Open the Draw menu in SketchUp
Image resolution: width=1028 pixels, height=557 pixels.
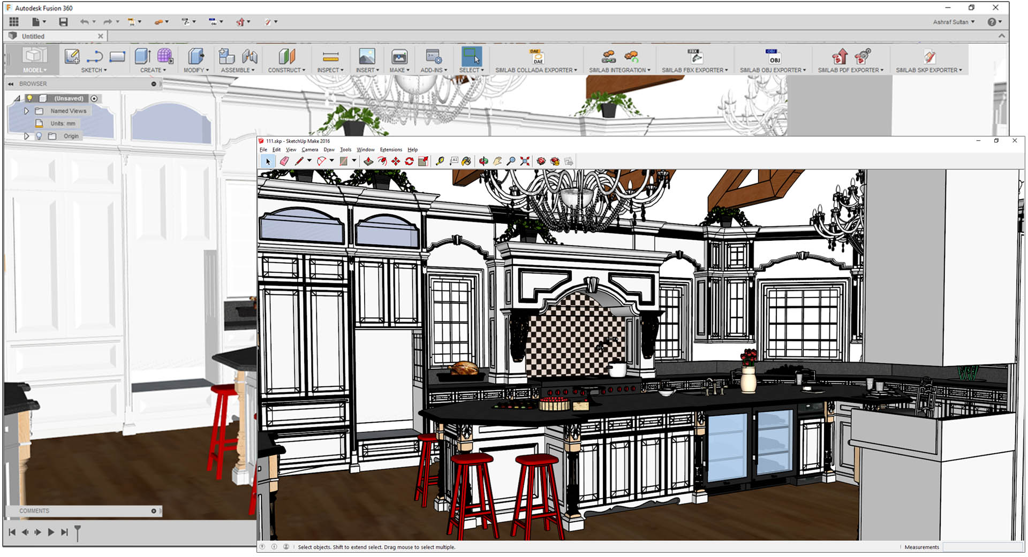(329, 150)
